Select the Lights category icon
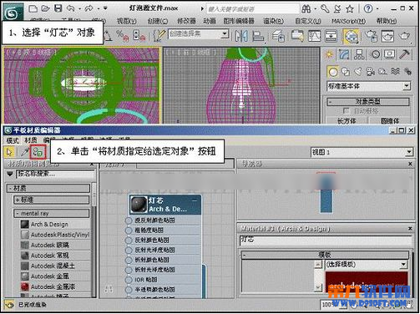 pyautogui.click(x=358, y=72)
